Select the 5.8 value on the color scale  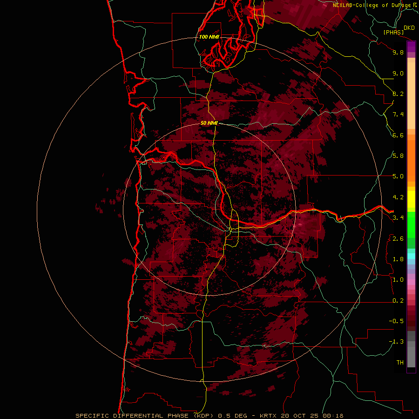[398, 156]
